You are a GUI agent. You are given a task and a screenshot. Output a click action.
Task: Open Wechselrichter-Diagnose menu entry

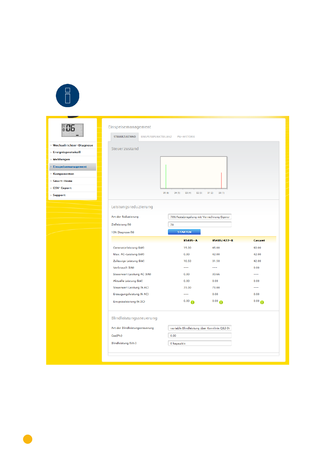click(x=72, y=145)
